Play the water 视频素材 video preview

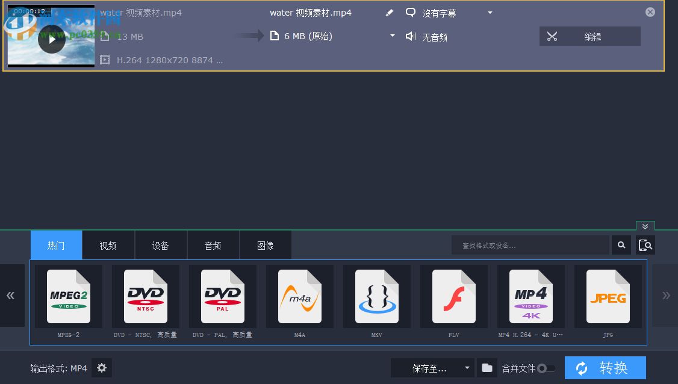(52, 38)
